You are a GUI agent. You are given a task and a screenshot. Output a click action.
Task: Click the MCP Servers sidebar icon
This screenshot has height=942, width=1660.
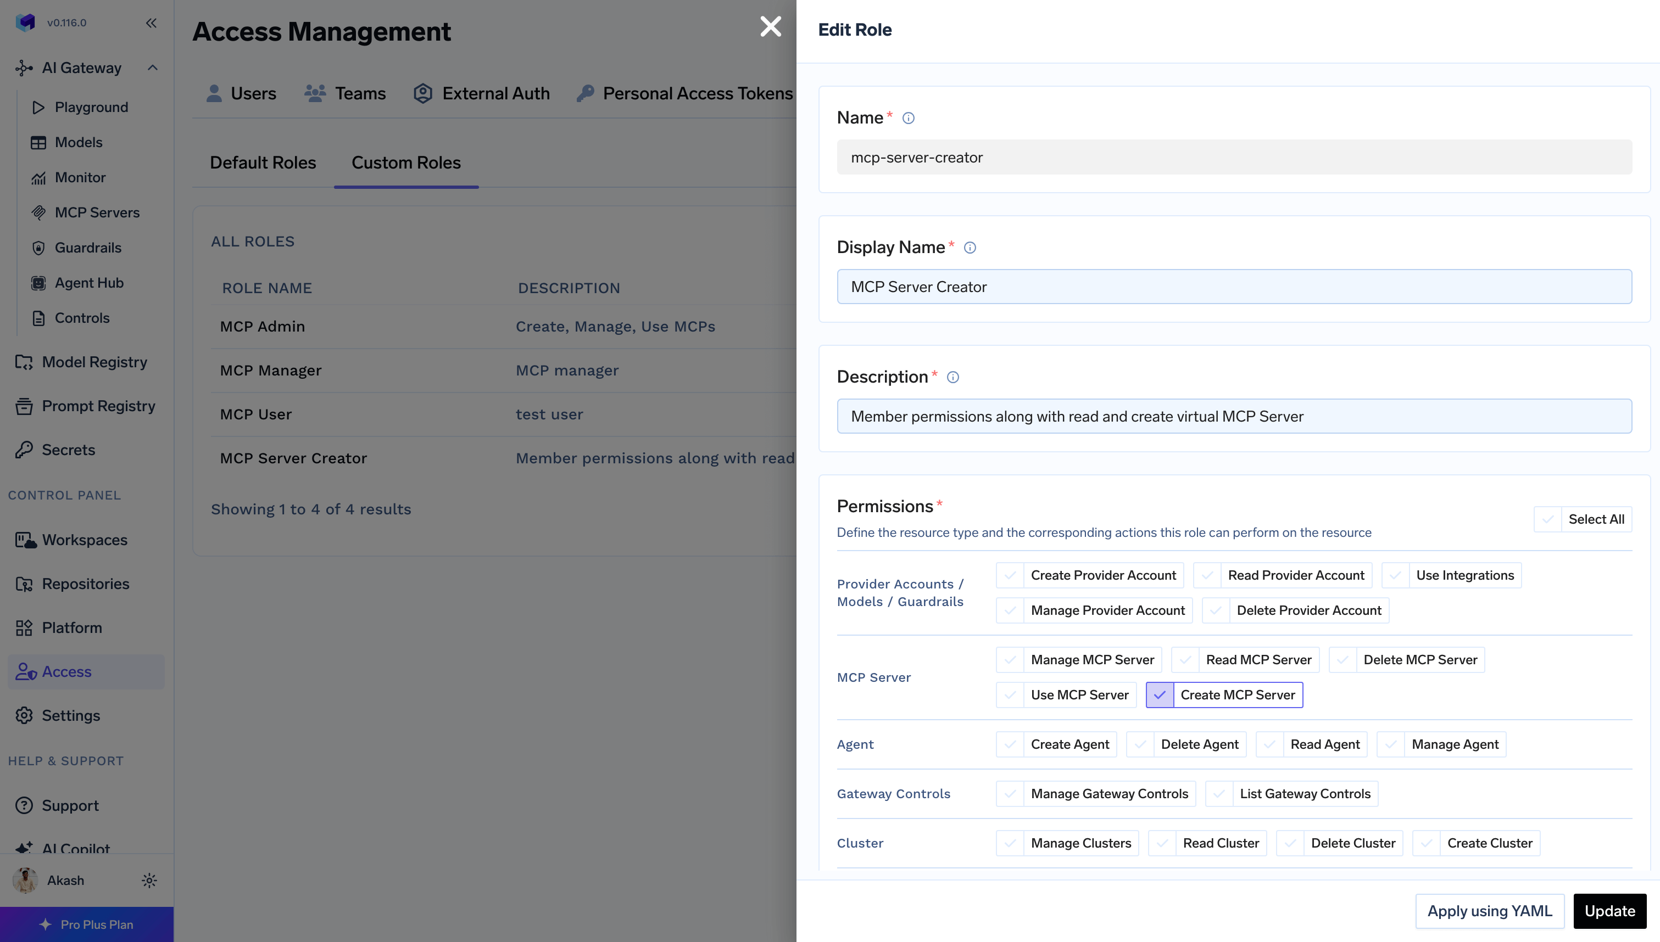tap(38, 213)
